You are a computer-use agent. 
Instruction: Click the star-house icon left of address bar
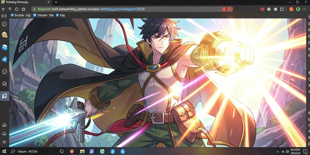point(24,9)
